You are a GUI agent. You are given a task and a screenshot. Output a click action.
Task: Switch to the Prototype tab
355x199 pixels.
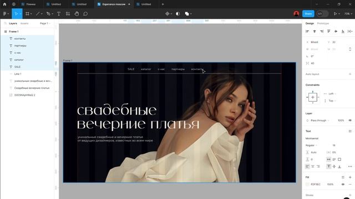tap(323, 23)
